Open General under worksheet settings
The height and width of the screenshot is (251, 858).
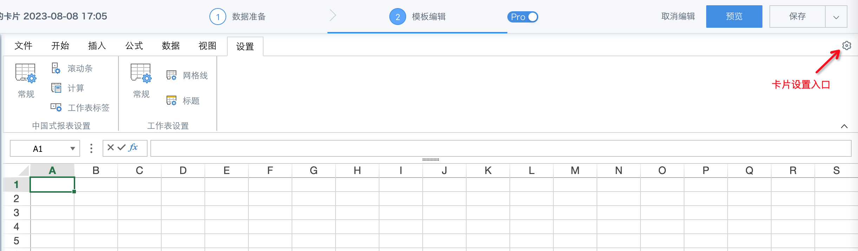pos(141,80)
